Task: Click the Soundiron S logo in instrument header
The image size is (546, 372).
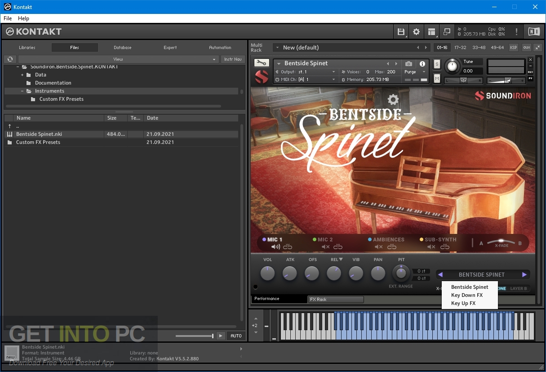Action: [262, 76]
